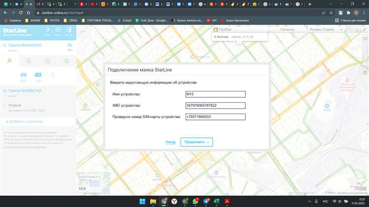This screenshot has height=207, width=369.
Task: Select the clock history tab in device panel
Action: 48,61
